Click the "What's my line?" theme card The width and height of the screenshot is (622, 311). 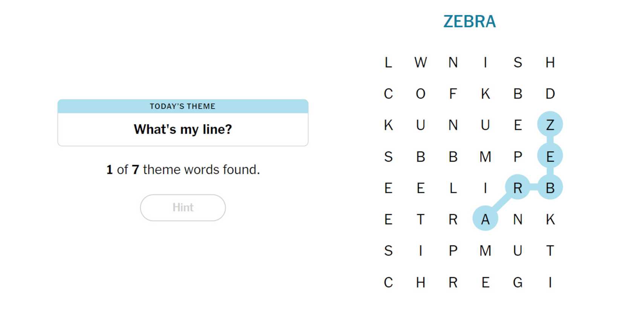click(x=183, y=123)
